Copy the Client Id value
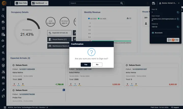 [x=178, y=27]
